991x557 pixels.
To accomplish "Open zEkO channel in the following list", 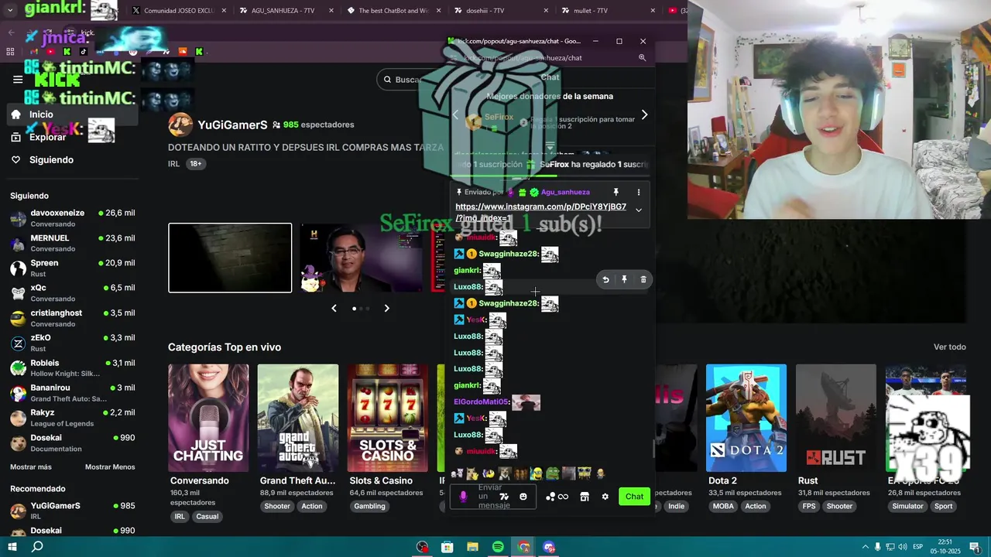I will point(72,343).
